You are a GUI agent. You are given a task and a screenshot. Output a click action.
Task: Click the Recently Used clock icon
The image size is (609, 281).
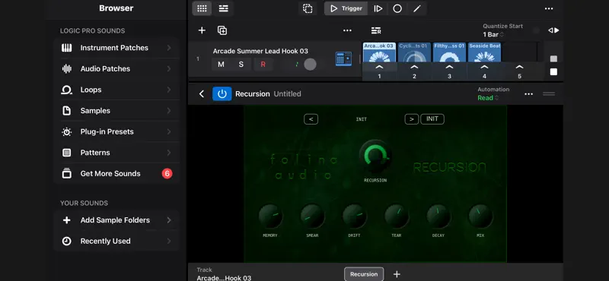pyautogui.click(x=67, y=241)
